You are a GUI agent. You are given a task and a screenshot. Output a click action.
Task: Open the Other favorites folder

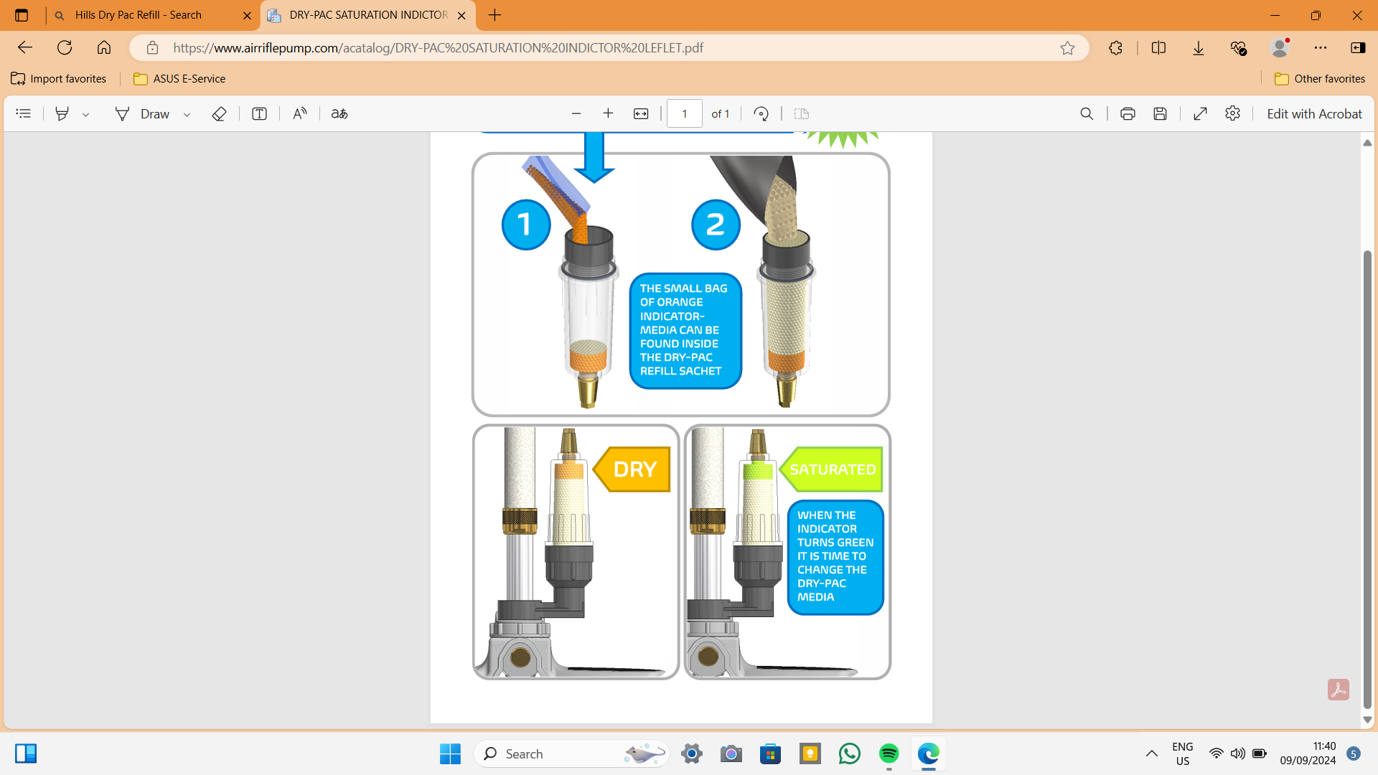point(1320,79)
